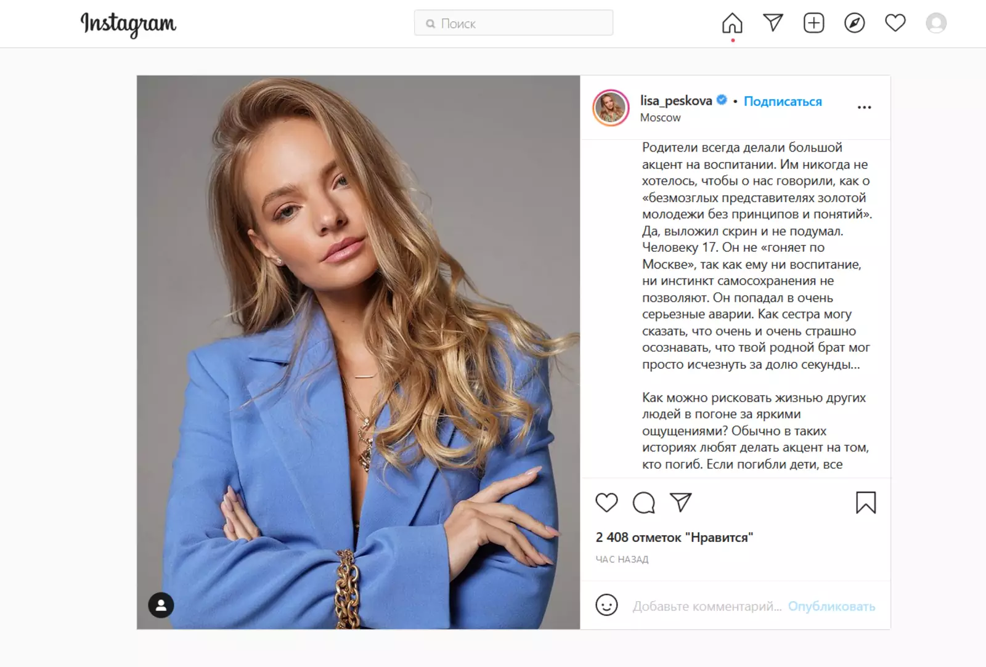
Task: Show tagged people icon on photo
Action: tap(161, 605)
